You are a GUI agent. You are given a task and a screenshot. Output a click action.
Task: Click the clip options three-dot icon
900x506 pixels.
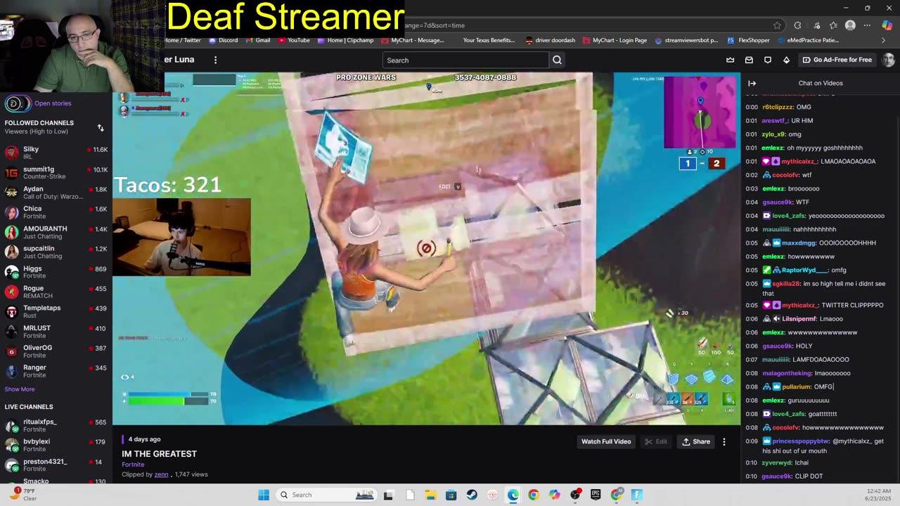click(724, 441)
